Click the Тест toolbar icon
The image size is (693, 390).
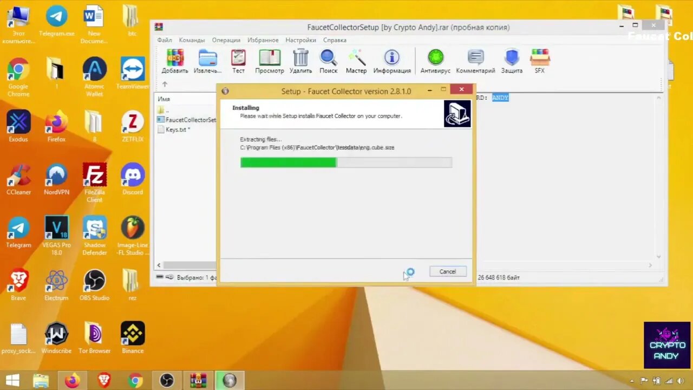point(238,61)
